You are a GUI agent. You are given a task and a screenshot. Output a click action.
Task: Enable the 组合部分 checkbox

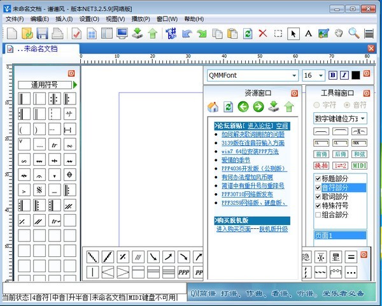(x=318, y=215)
